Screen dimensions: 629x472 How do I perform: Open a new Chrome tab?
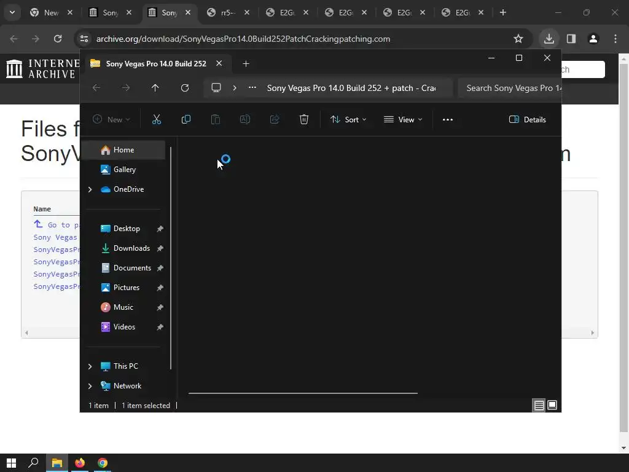point(502,12)
